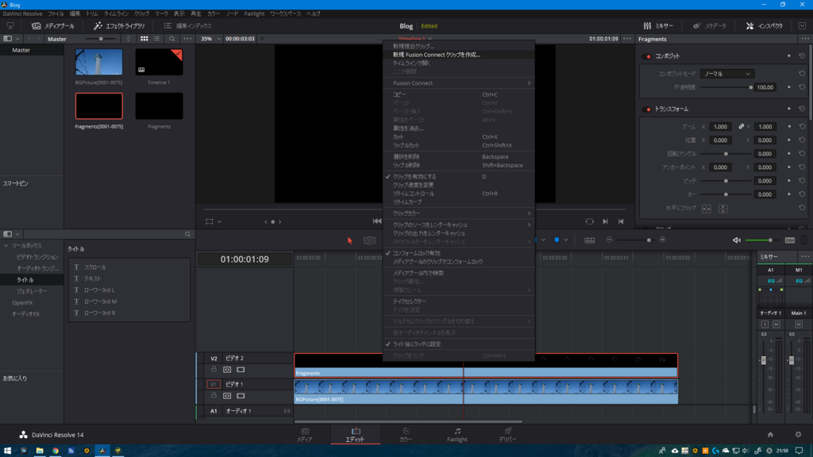Show the Mixer panel from top toolbar

pos(658,26)
